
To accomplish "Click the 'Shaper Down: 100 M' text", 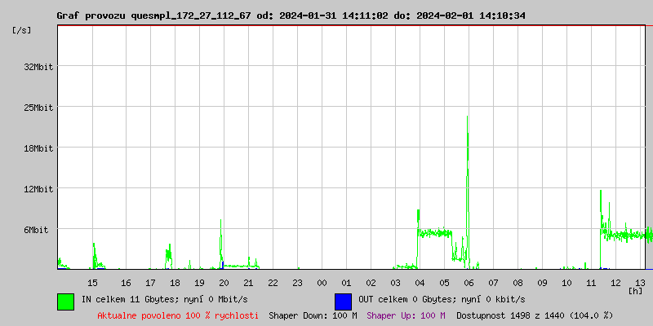I will click(313, 315).
